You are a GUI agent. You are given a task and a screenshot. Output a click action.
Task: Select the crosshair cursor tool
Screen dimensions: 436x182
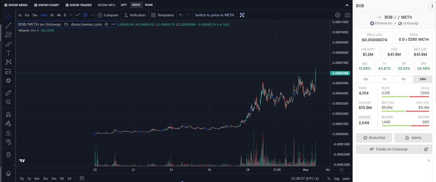pyautogui.click(x=8, y=16)
